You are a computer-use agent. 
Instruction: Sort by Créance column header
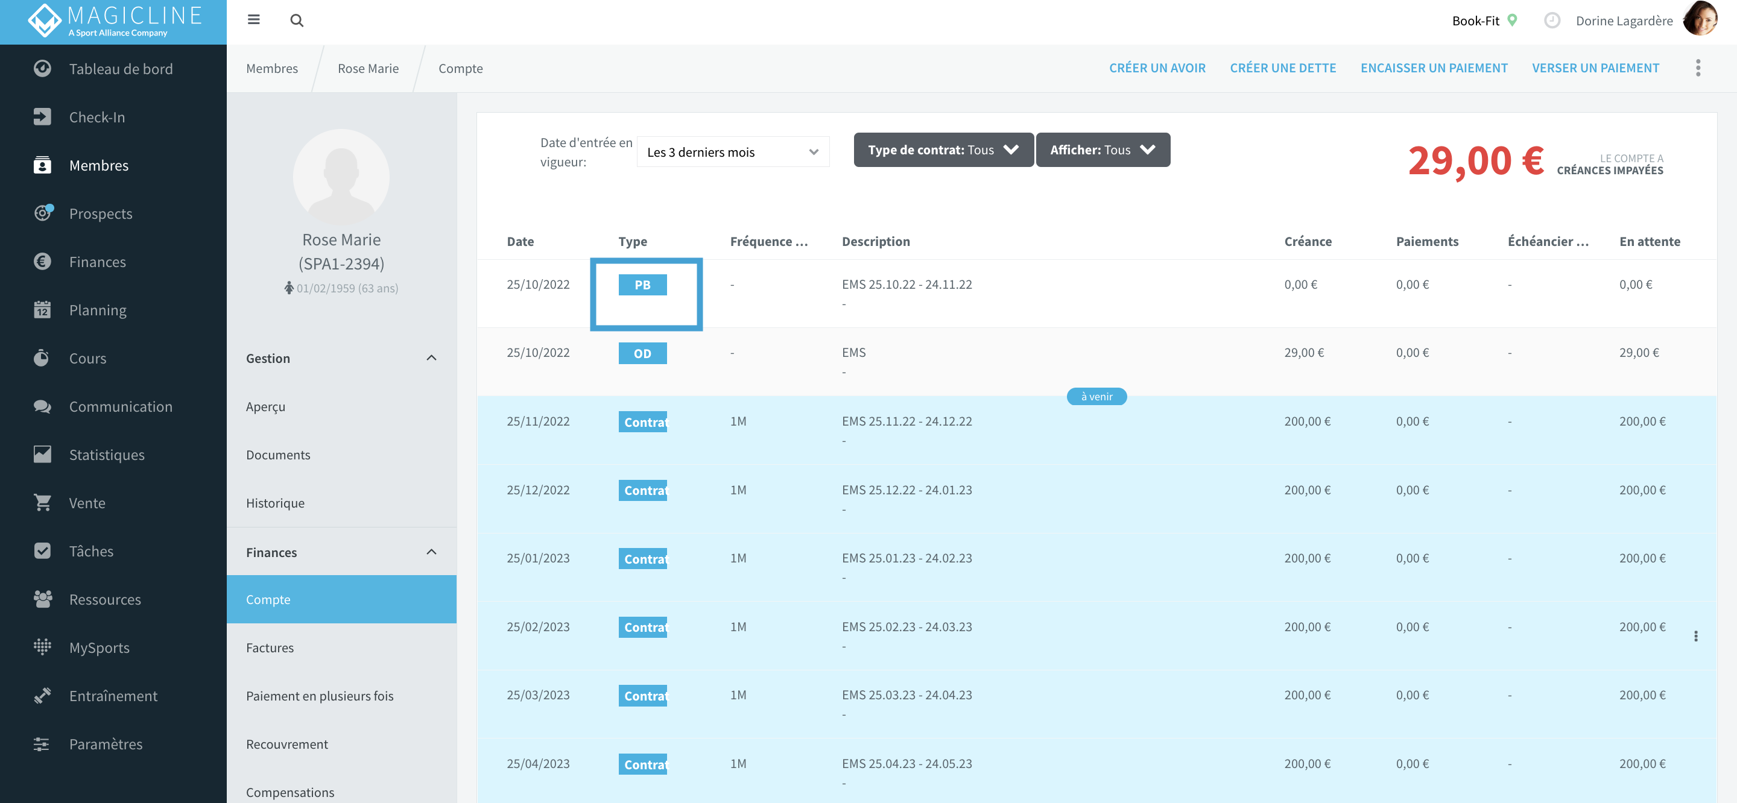(1308, 241)
